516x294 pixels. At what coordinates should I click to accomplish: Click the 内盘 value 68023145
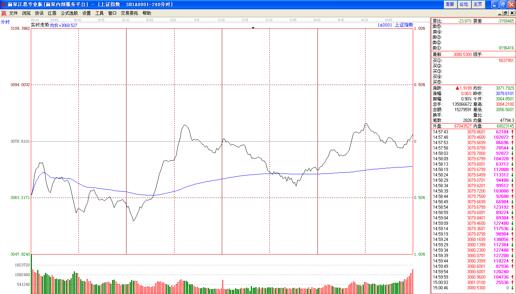[505, 126]
